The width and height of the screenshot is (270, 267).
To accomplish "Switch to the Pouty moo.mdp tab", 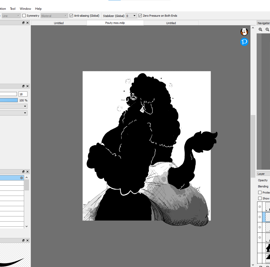I will point(115,23).
